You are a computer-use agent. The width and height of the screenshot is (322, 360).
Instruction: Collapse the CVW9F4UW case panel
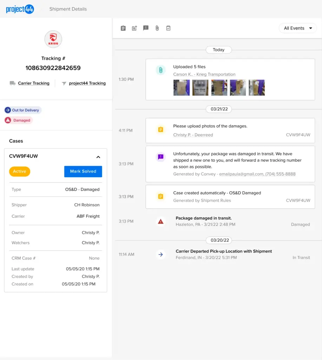coord(98,157)
